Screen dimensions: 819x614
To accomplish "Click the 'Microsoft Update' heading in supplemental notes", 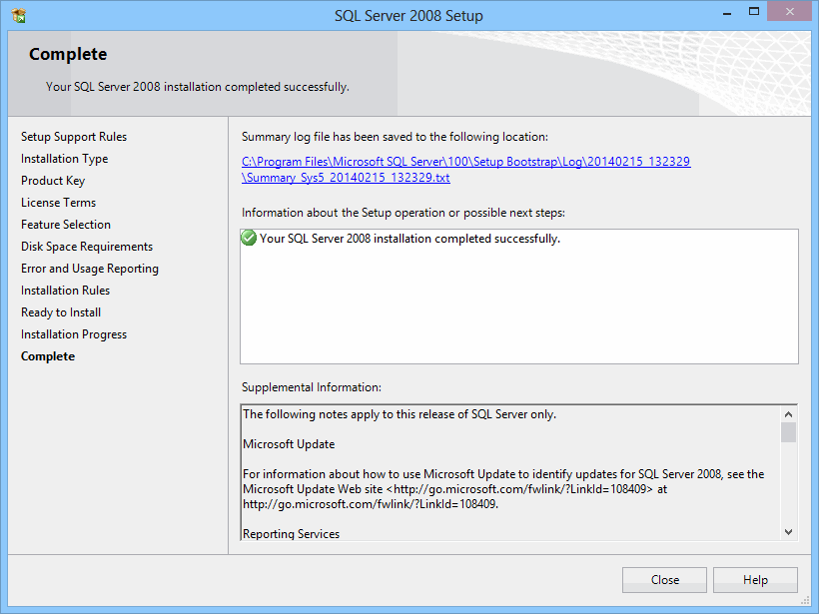I will [289, 444].
